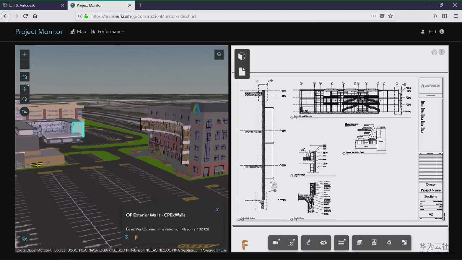Click the camera first-person tool
Image resolution: width=462 pixels, height=260 pixels.
tap(276, 243)
